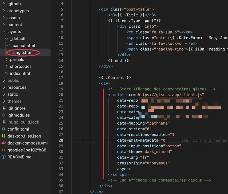This screenshot has width=228, height=194.
Task: Open the .gitignore file
Action: click(x=17, y=108)
